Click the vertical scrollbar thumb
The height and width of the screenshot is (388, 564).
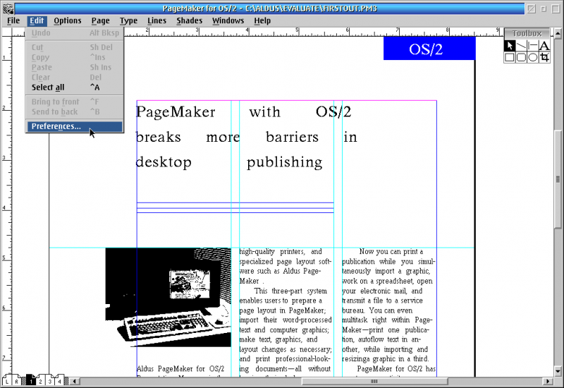click(x=558, y=179)
